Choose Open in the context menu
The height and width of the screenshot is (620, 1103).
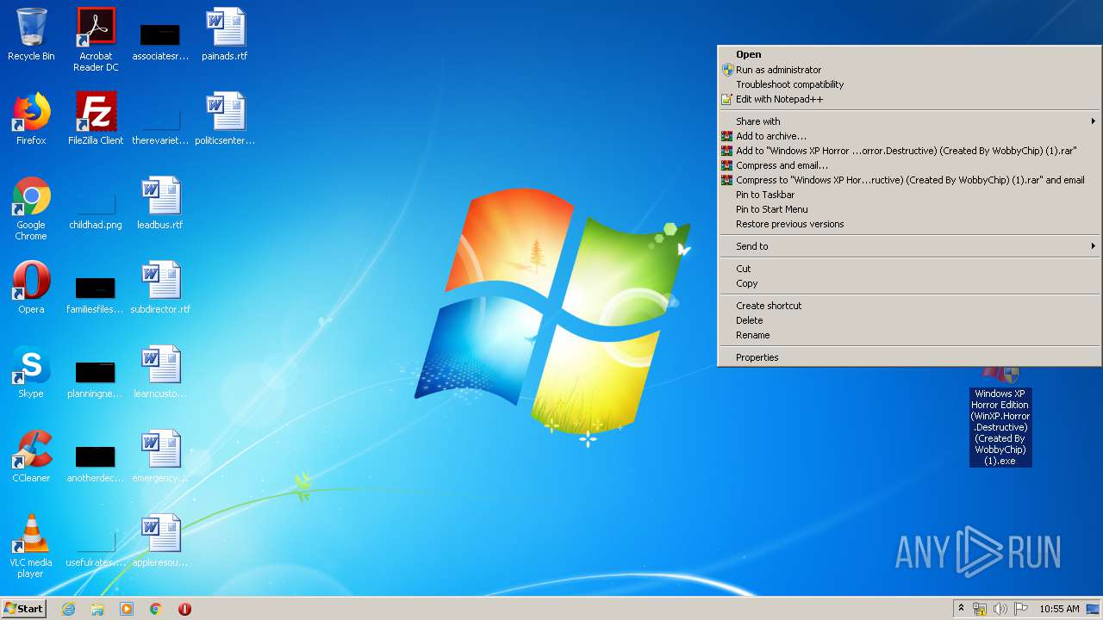909,54
